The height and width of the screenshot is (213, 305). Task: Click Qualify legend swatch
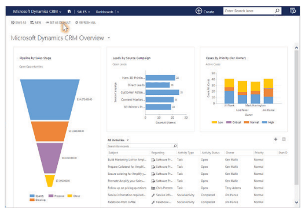pyautogui.click(x=32, y=196)
